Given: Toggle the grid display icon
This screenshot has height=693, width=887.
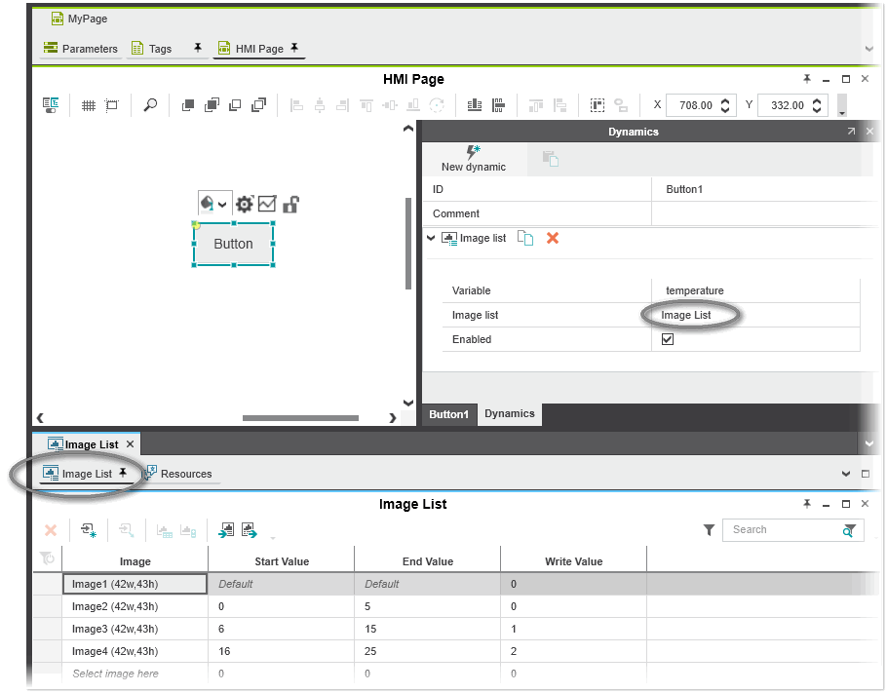Looking at the screenshot, I should click(x=88, y=105).
